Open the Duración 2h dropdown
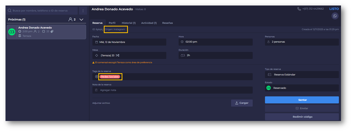Viewport: 352px width, 132px height. [x=215, y=55]
